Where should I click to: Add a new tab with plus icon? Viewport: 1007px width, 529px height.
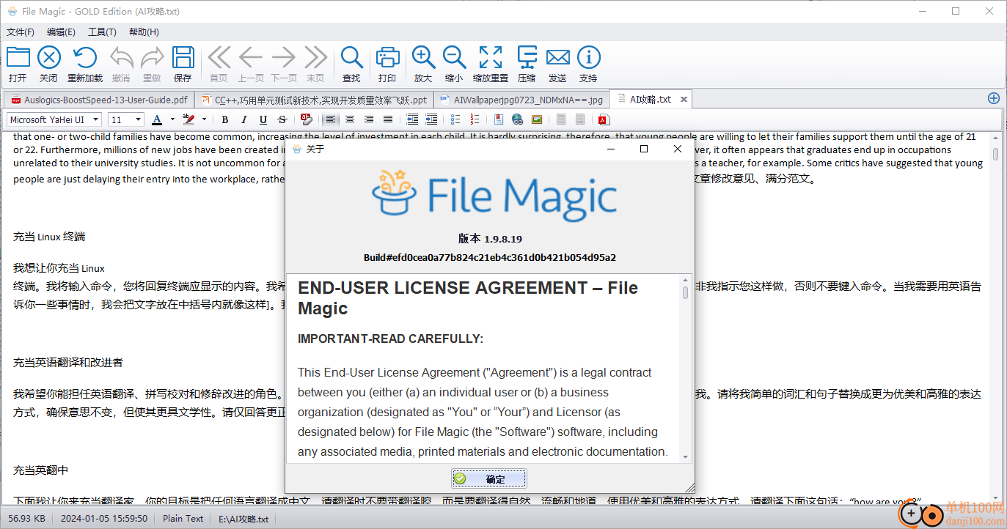994,98
